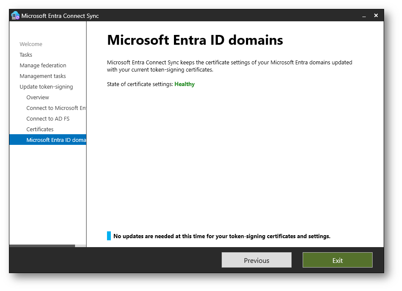Open the Overview sub-step
Image resolution: width=402 pixels, height=291 pixels.
[x=38, y=98]
